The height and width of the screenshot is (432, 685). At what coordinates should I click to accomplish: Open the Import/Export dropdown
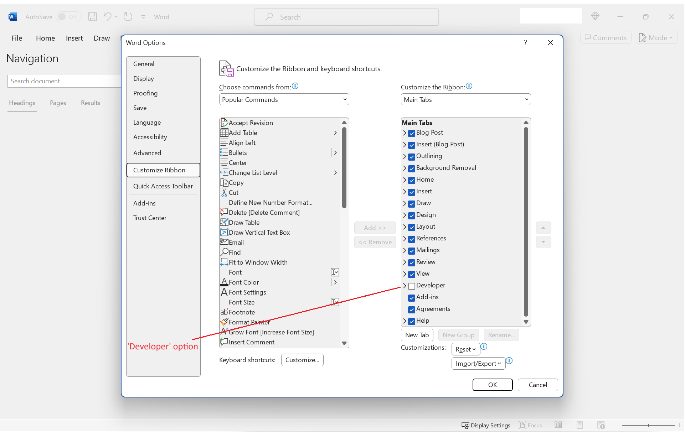(x=478, y=364)
